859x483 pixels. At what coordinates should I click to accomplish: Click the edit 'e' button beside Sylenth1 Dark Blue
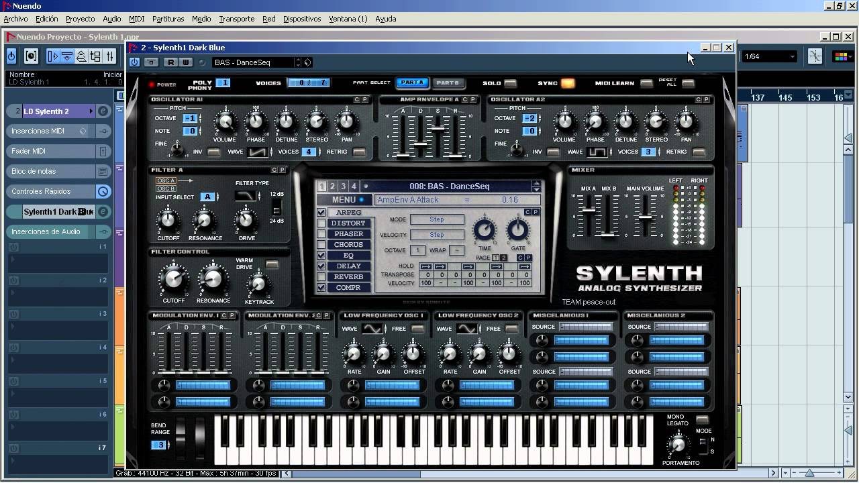103,211
